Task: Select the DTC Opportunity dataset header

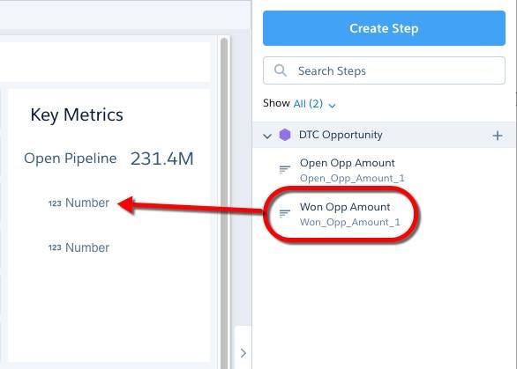Action: click(x=384, y=135)
